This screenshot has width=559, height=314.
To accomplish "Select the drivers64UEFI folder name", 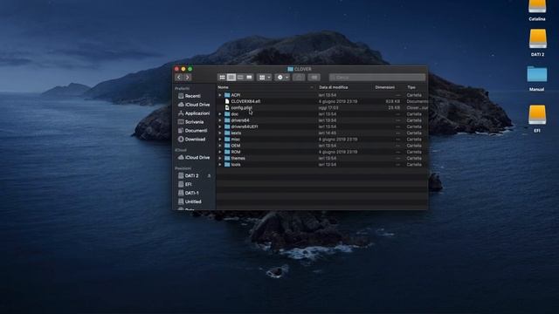I will (x=245, y=126).
